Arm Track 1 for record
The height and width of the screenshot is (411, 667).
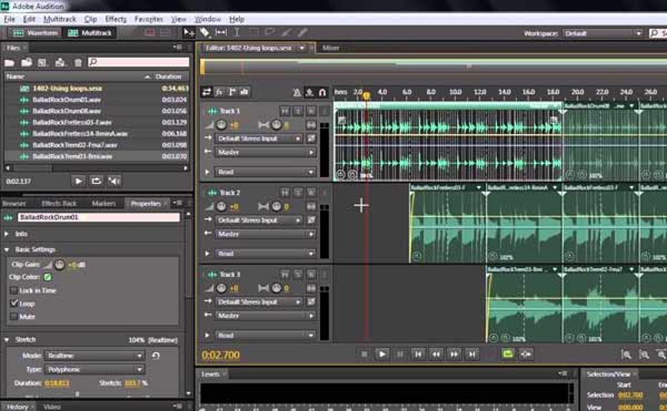click(311, 111)
